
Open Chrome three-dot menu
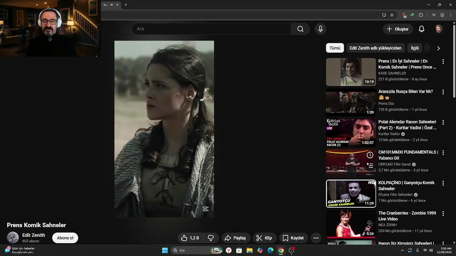point(450,15)
